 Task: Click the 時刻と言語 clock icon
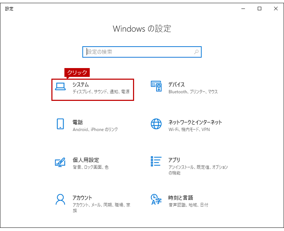156,199
